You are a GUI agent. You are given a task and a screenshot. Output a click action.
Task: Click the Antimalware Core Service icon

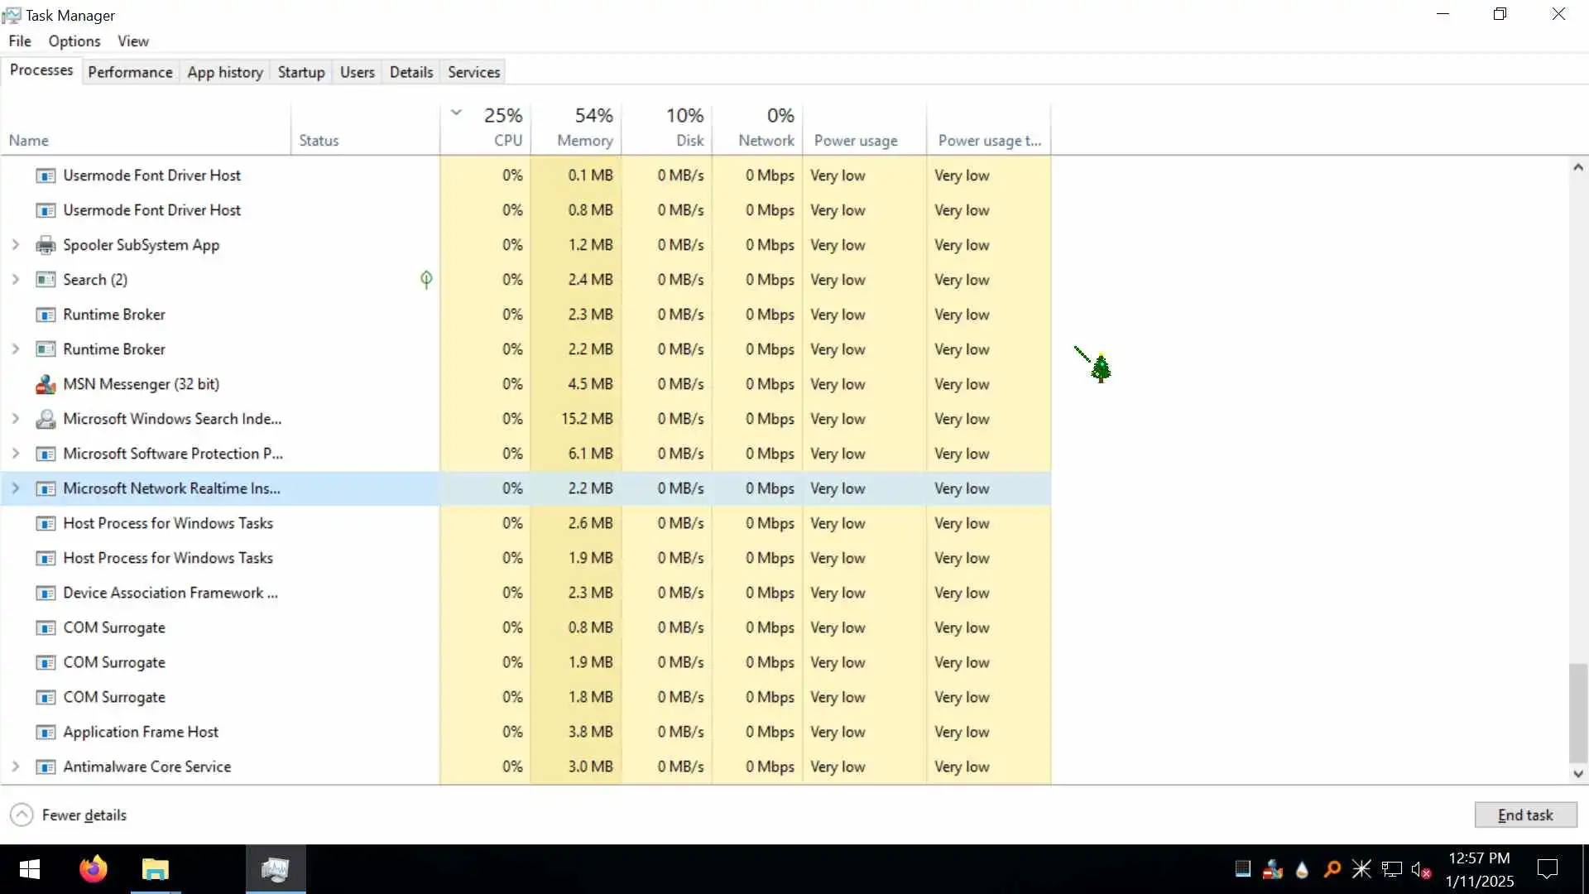(46, 767)
